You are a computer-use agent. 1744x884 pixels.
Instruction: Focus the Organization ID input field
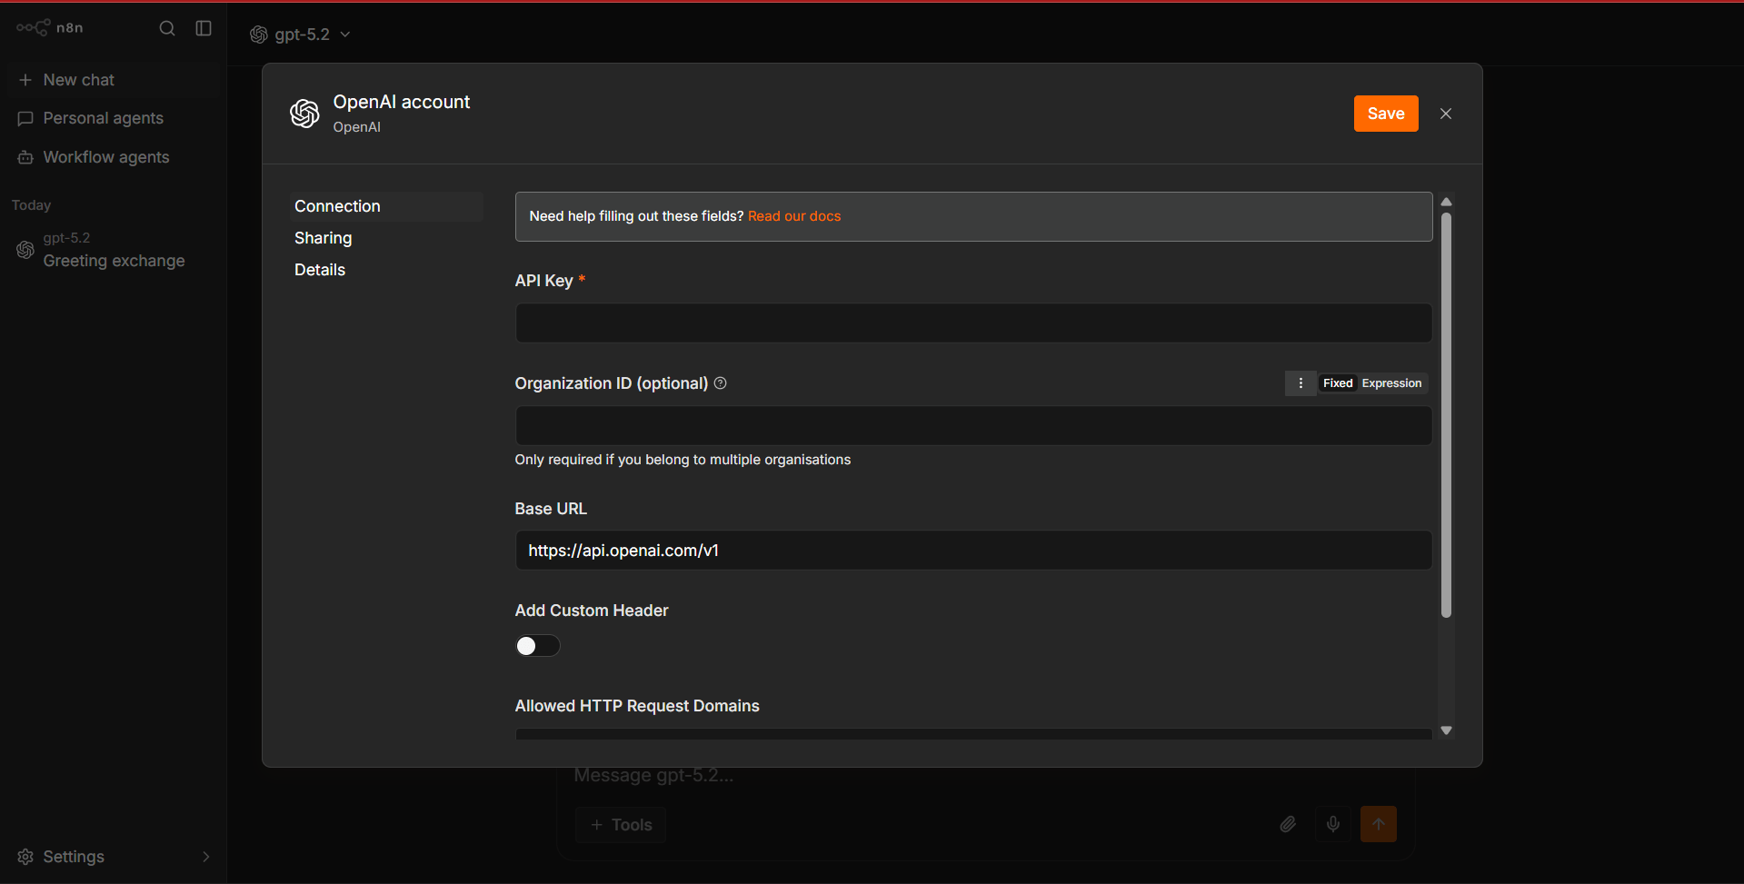click(x=973, y=426)
